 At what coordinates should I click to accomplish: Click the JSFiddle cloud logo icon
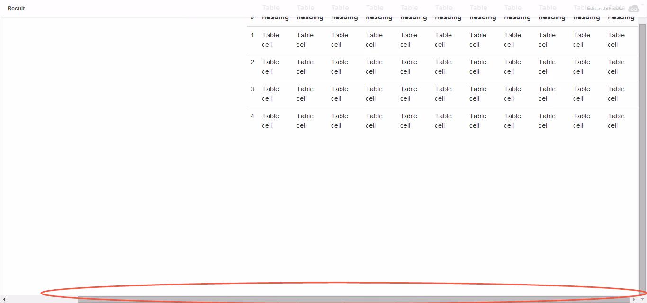[633, 8]
